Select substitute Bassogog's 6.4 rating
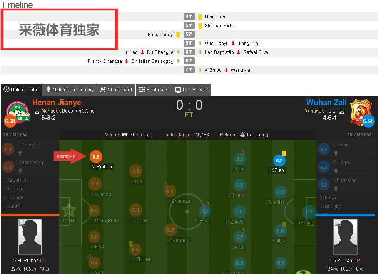381x274 pixels. [8, 167]
